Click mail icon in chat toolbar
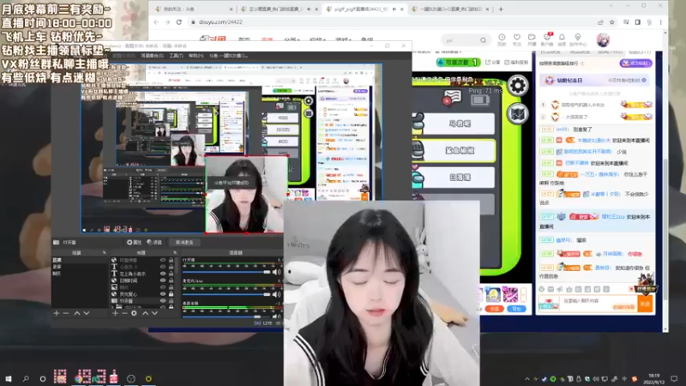This screenshot has width=686, height=386. pos(551,289)
